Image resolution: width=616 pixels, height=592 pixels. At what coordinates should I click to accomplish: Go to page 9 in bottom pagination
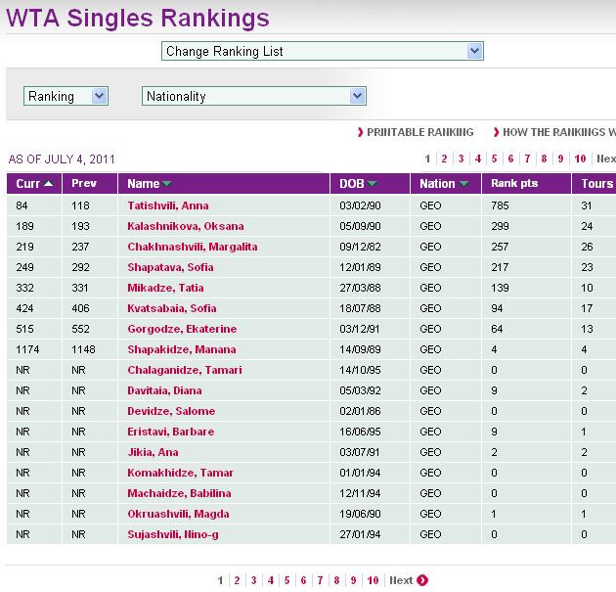(x=353, y=580)
